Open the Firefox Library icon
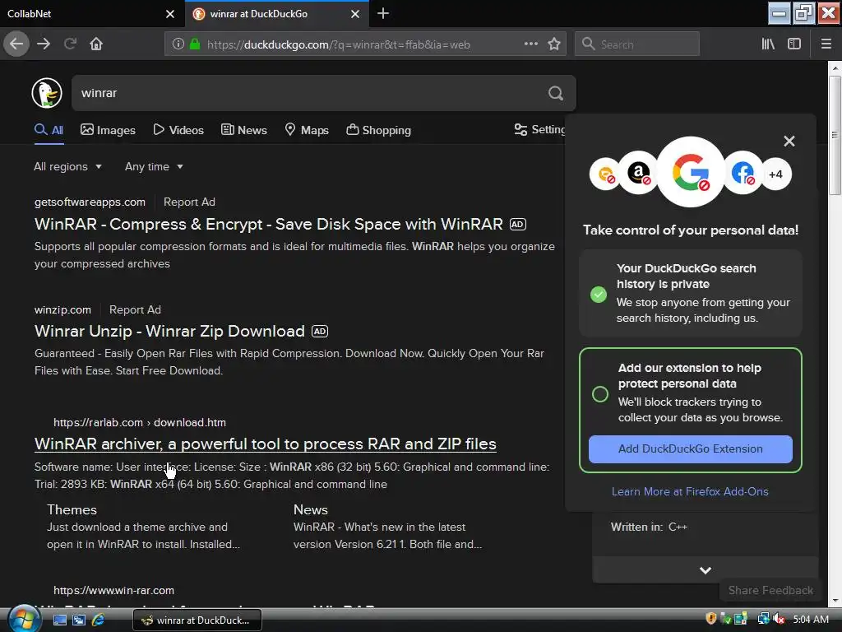This screenshot has height=632, width=842. tap(768, 44)
